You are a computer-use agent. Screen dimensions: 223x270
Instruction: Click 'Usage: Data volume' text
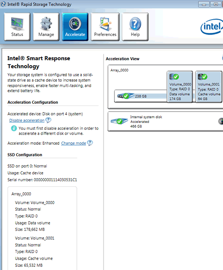point(32,223)
